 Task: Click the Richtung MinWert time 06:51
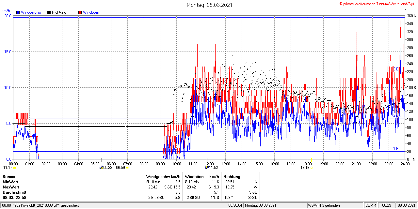click(x=229, y=182)
